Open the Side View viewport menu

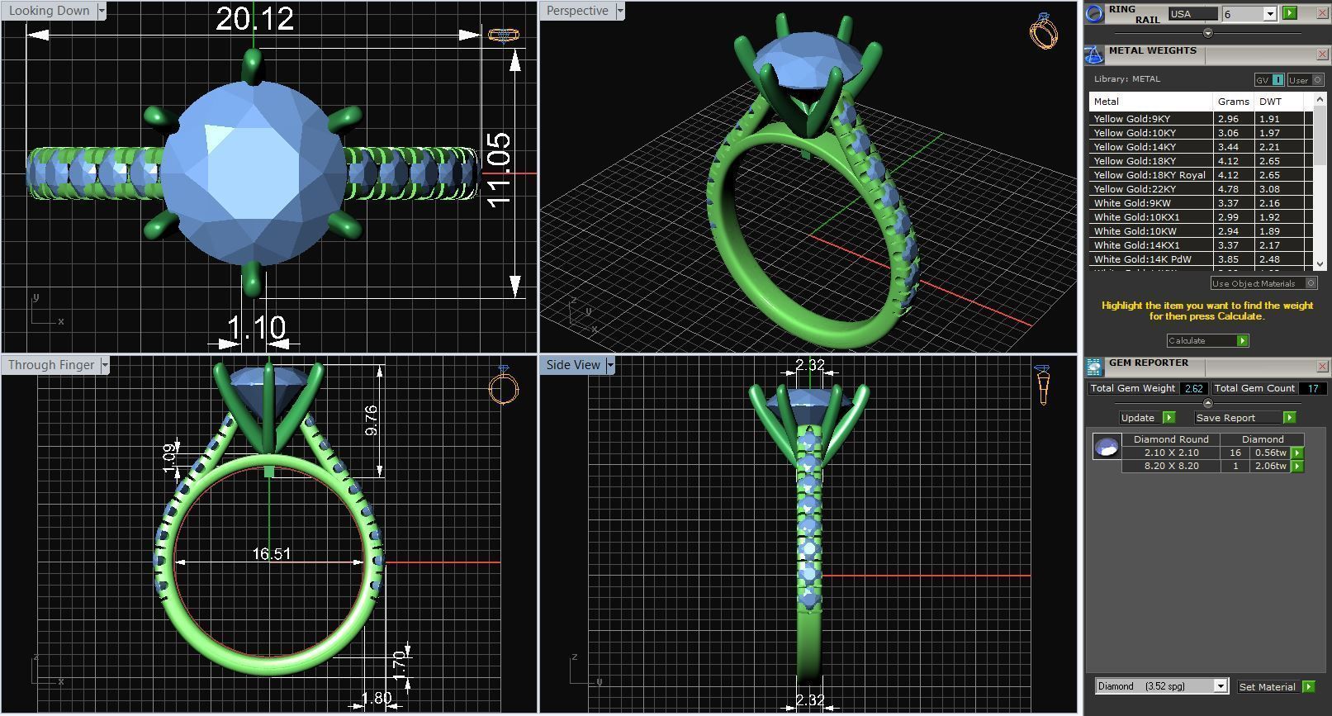[610, 365]
